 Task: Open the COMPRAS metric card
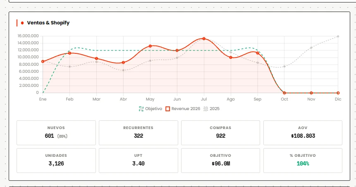coord(220,133)
